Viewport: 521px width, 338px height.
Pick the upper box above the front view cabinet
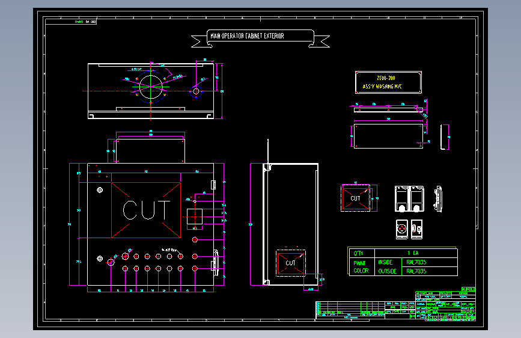[150, 151]
